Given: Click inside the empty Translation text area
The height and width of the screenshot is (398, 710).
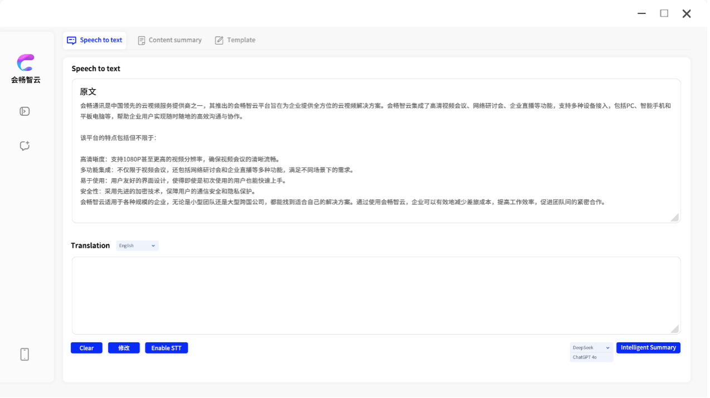Looking at the screenshot, I should coord(376,296).
